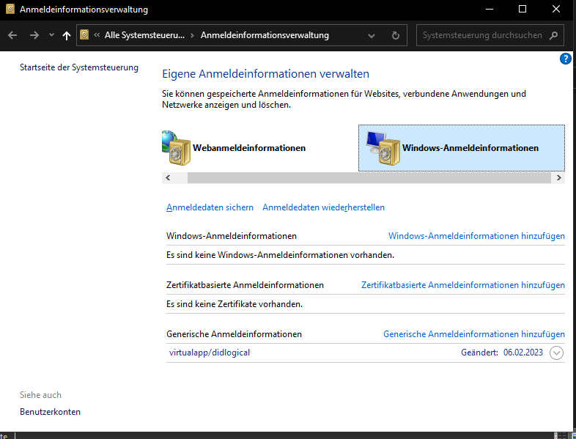The height and width of the screenshot is (439, 576).
Task: Click text Es sind keine Windows-Anmeldeinformationen vorhanden.
Action: 280,255
